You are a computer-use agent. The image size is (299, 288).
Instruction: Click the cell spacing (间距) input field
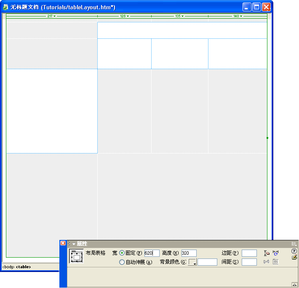(249, 262)
